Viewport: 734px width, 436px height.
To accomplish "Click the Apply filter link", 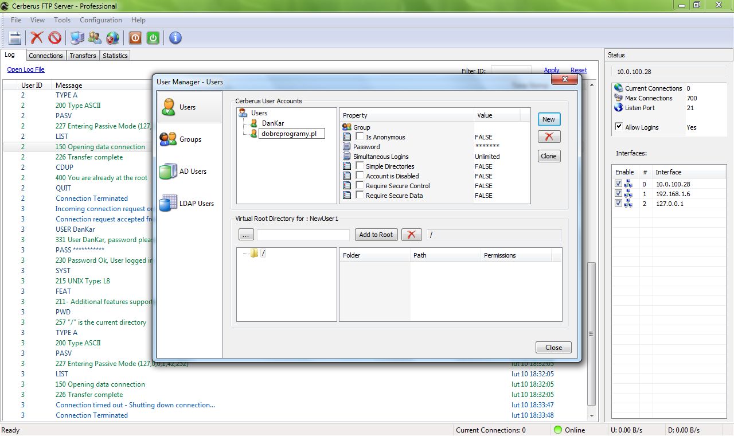I will [552, 70].
